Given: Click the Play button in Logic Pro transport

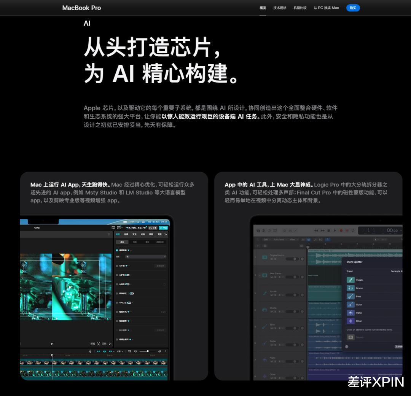Looking at the screenshot, I should point(335,231).
